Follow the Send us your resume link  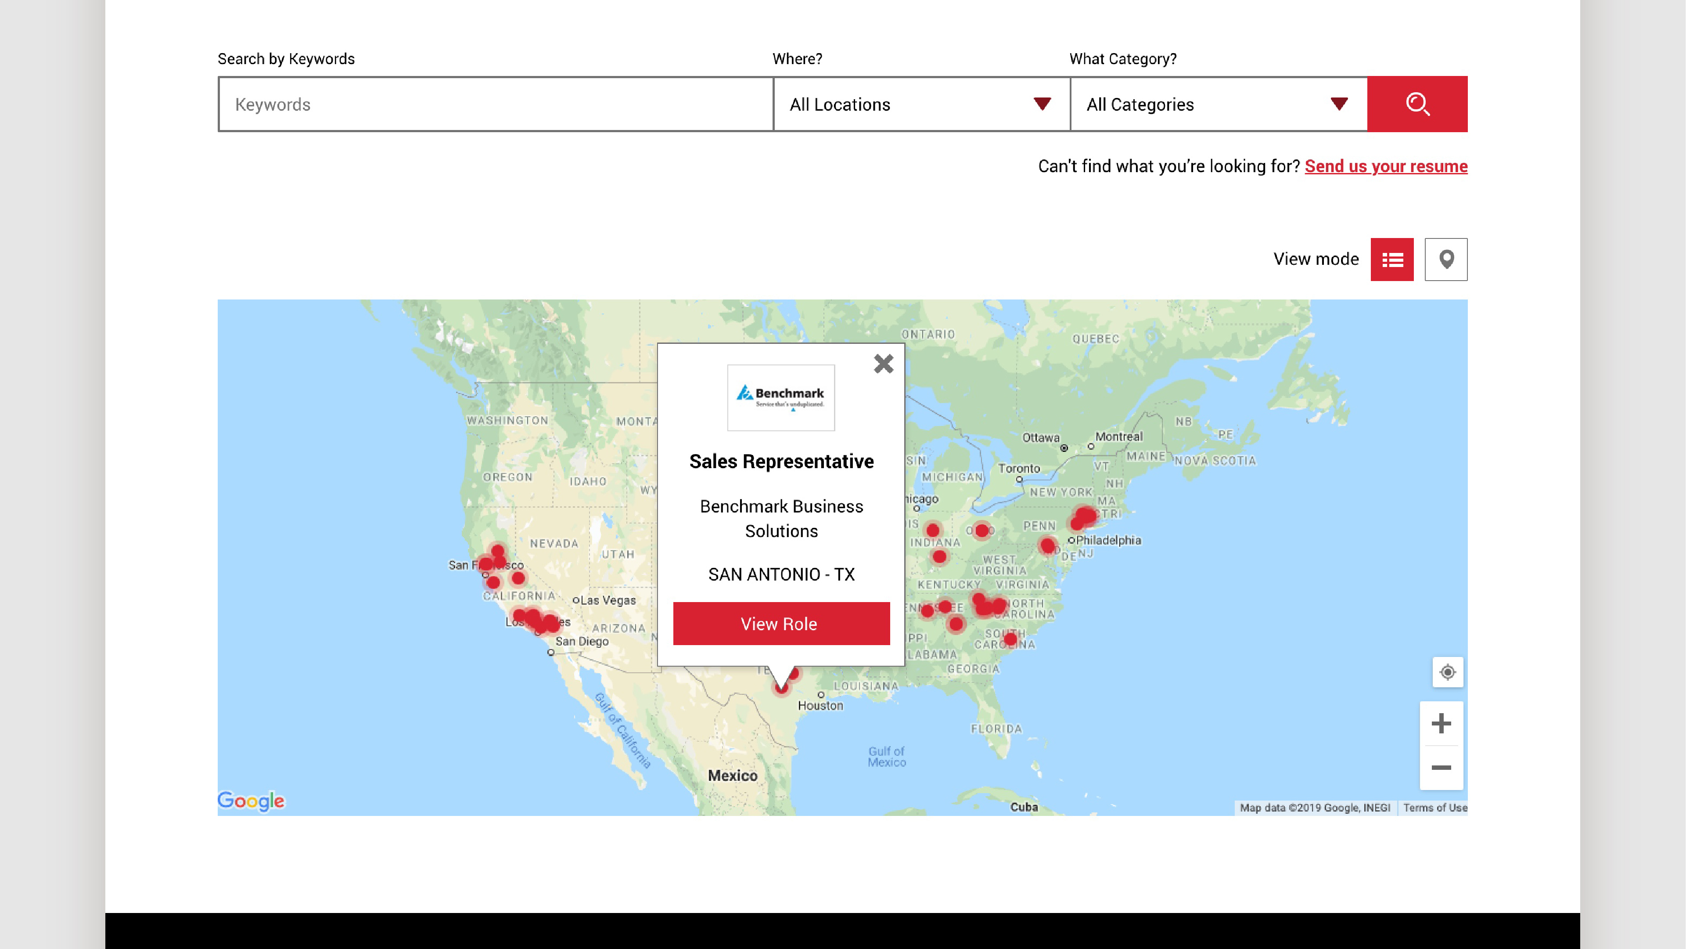click(1386, 166)
